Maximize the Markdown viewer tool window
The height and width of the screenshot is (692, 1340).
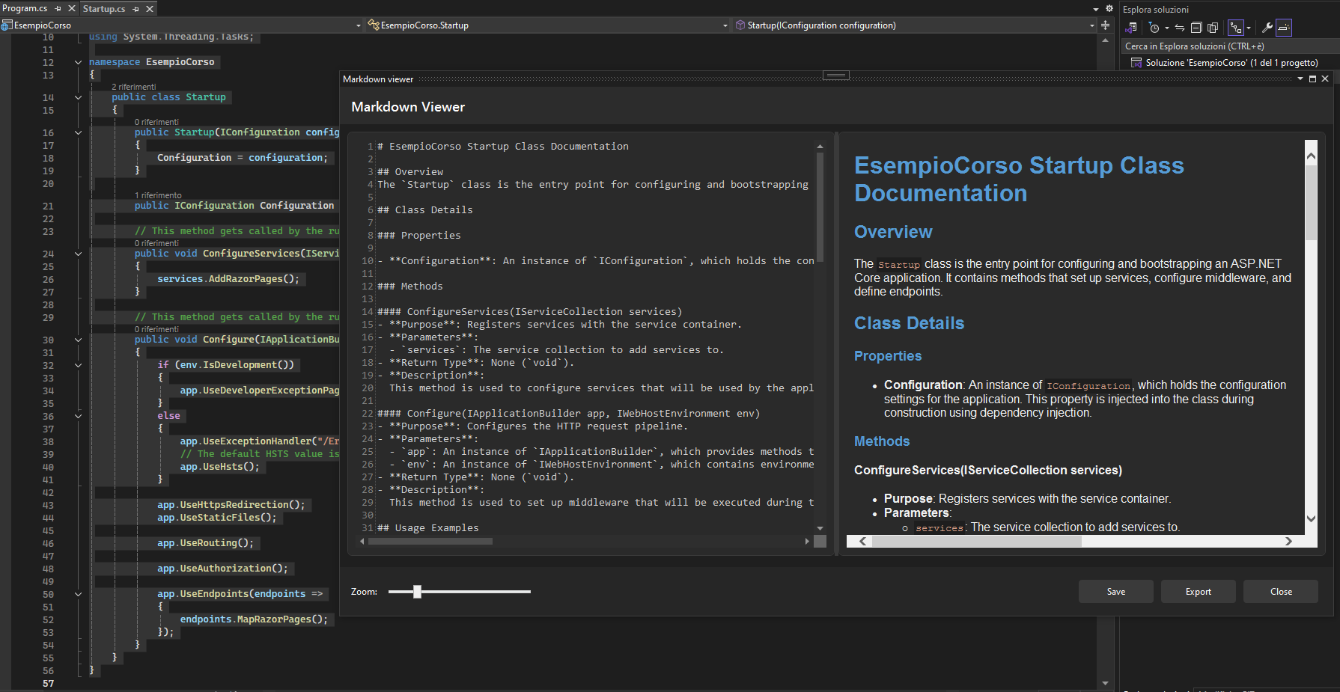(x=1312, y=79)
